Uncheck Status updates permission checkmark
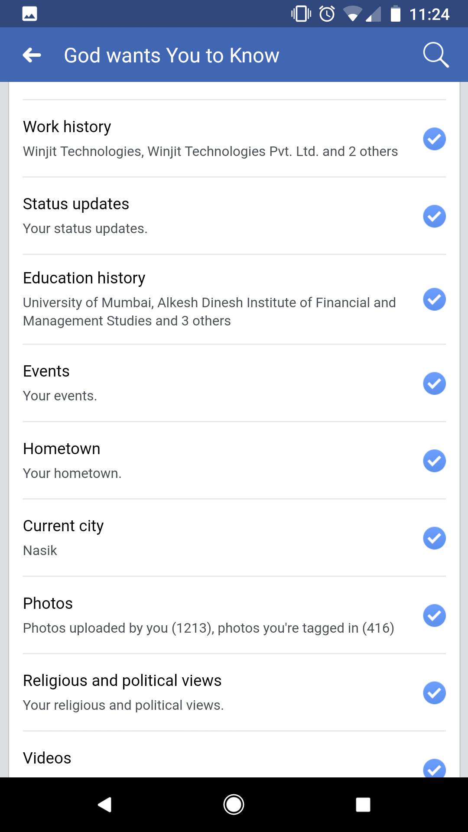This screenshot has height=832, width=468. pyautogui.click(x=434, y=216)
